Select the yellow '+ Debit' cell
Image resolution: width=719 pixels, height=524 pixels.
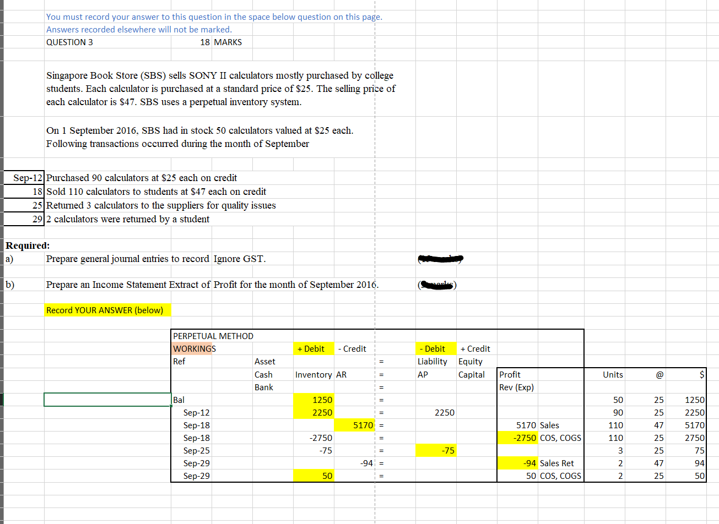pos(313,349)
